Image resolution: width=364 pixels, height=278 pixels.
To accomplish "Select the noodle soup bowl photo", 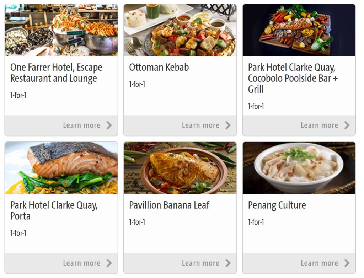I will (299, 168).
